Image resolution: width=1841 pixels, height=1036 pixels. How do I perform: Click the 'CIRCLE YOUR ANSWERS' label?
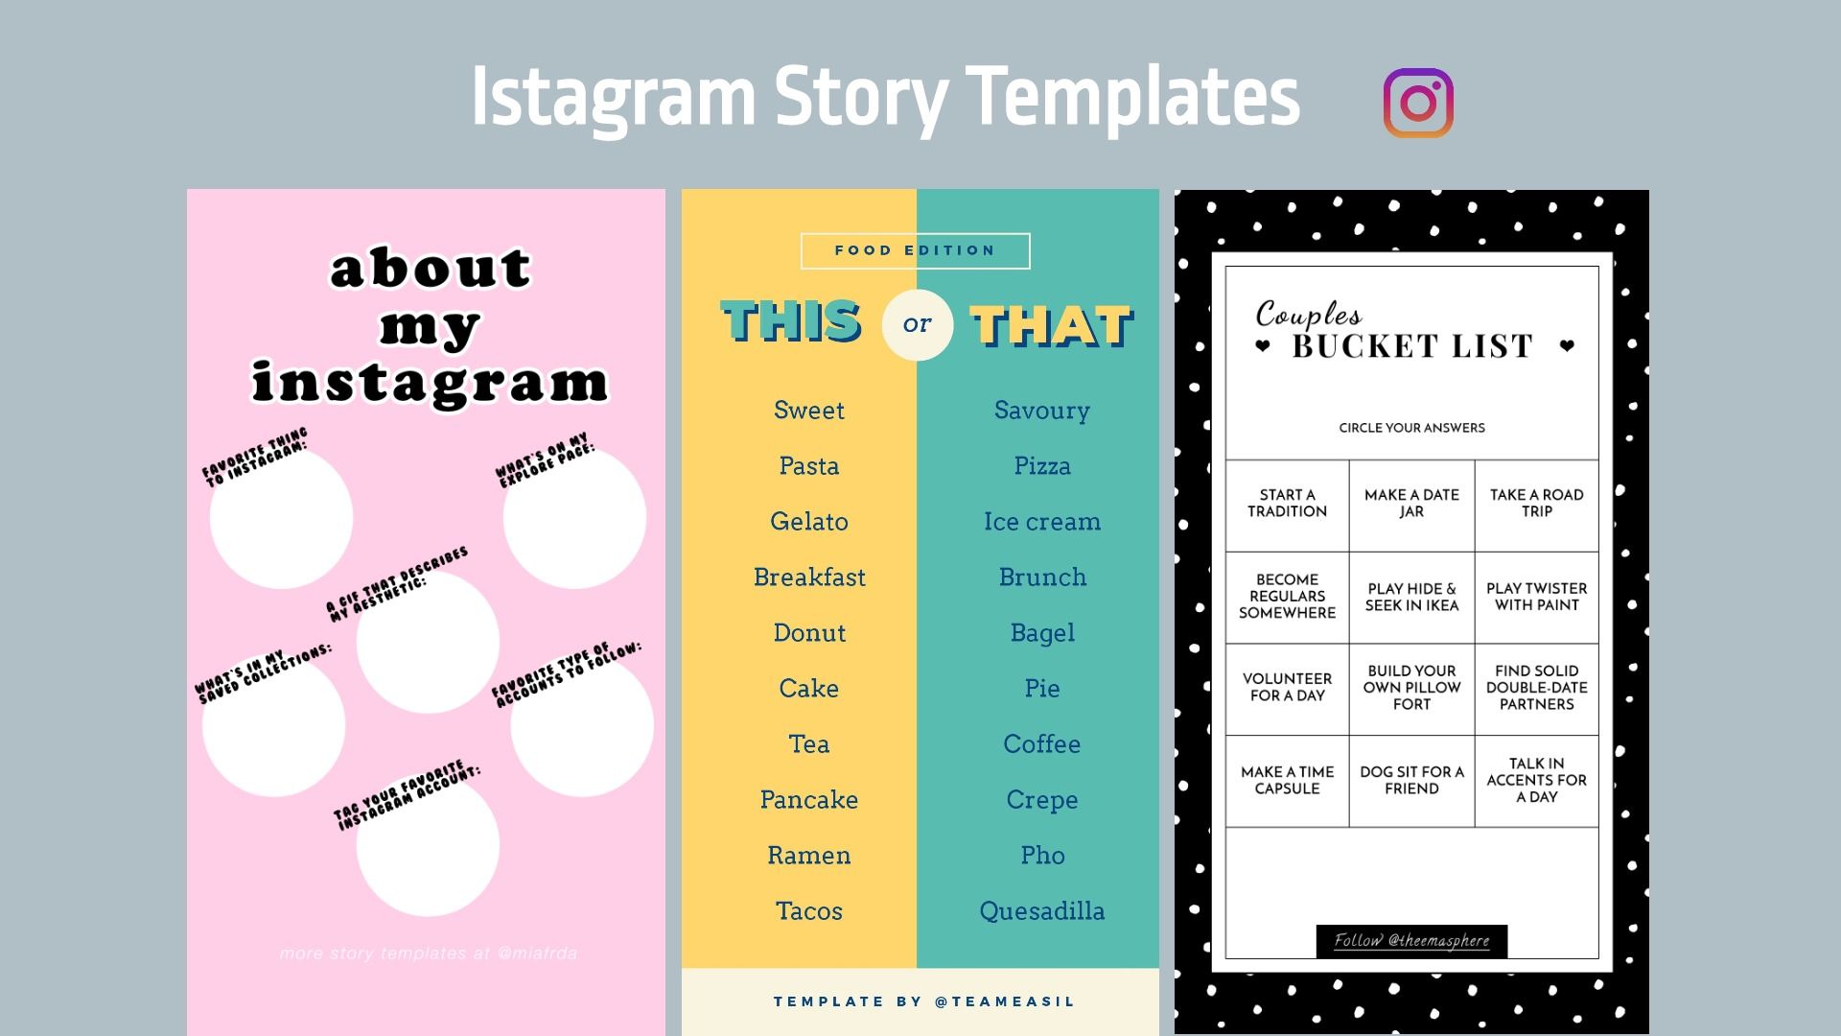coord(1410,426)
